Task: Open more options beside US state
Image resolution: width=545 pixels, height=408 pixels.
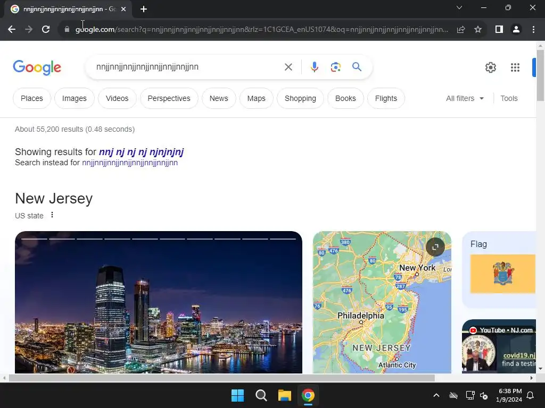Action: click(x=52, y=215)
